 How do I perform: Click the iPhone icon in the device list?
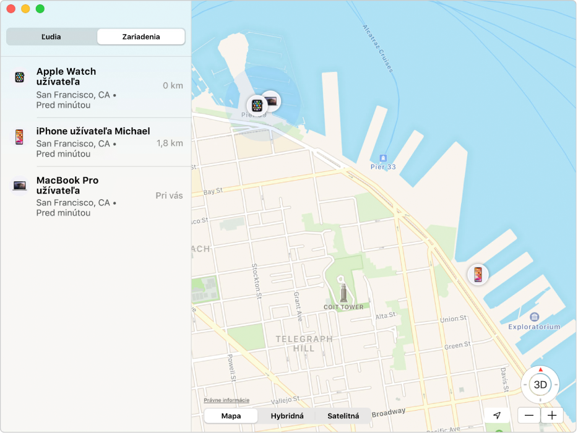19,137
